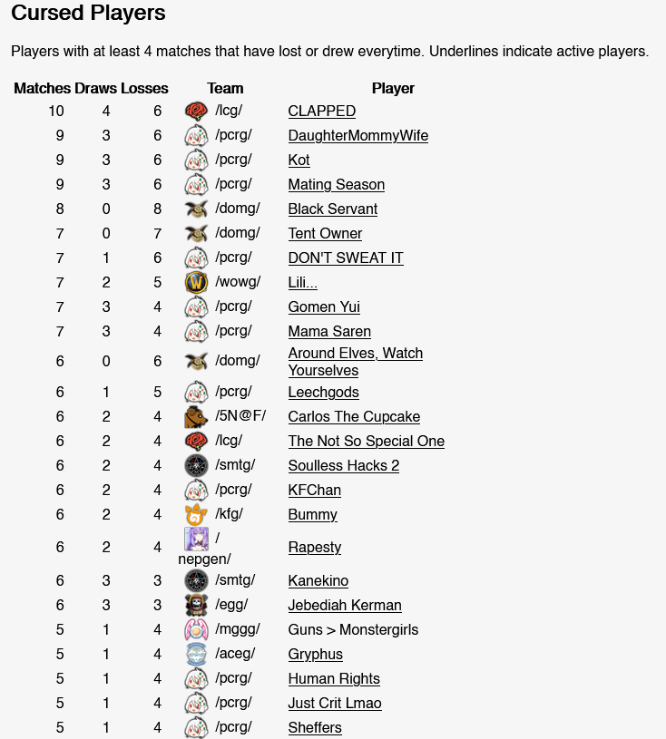Click the /nepgen/ purple-haired character icon
The height and width of the screenshot is (739, 666).
click(196, 540)
